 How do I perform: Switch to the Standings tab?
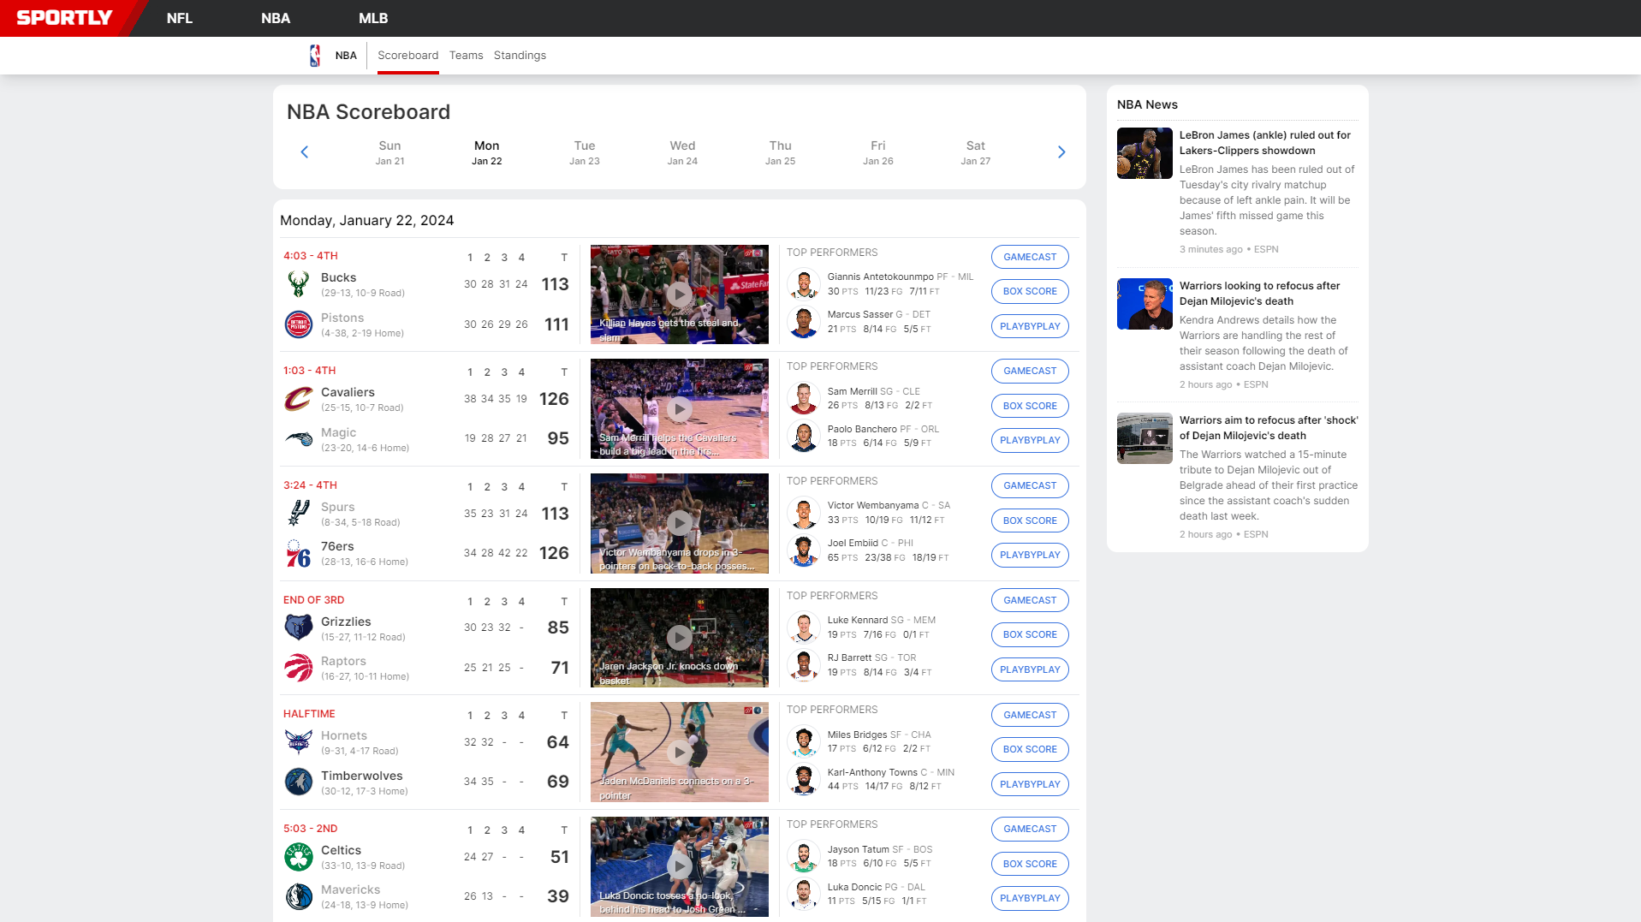point(520,56)
